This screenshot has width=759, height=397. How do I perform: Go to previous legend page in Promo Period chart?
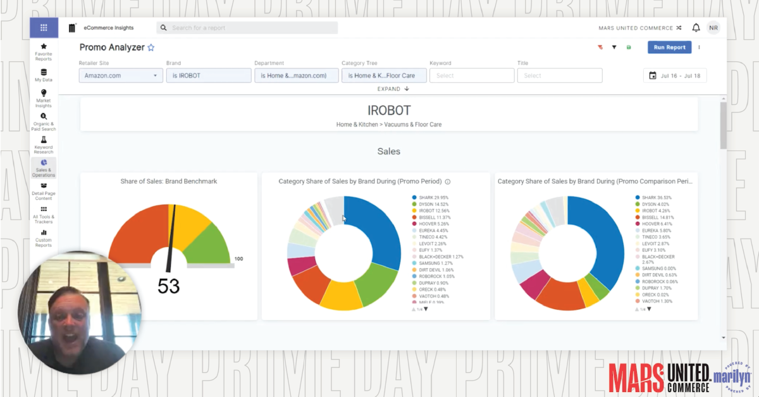[414, 309]
